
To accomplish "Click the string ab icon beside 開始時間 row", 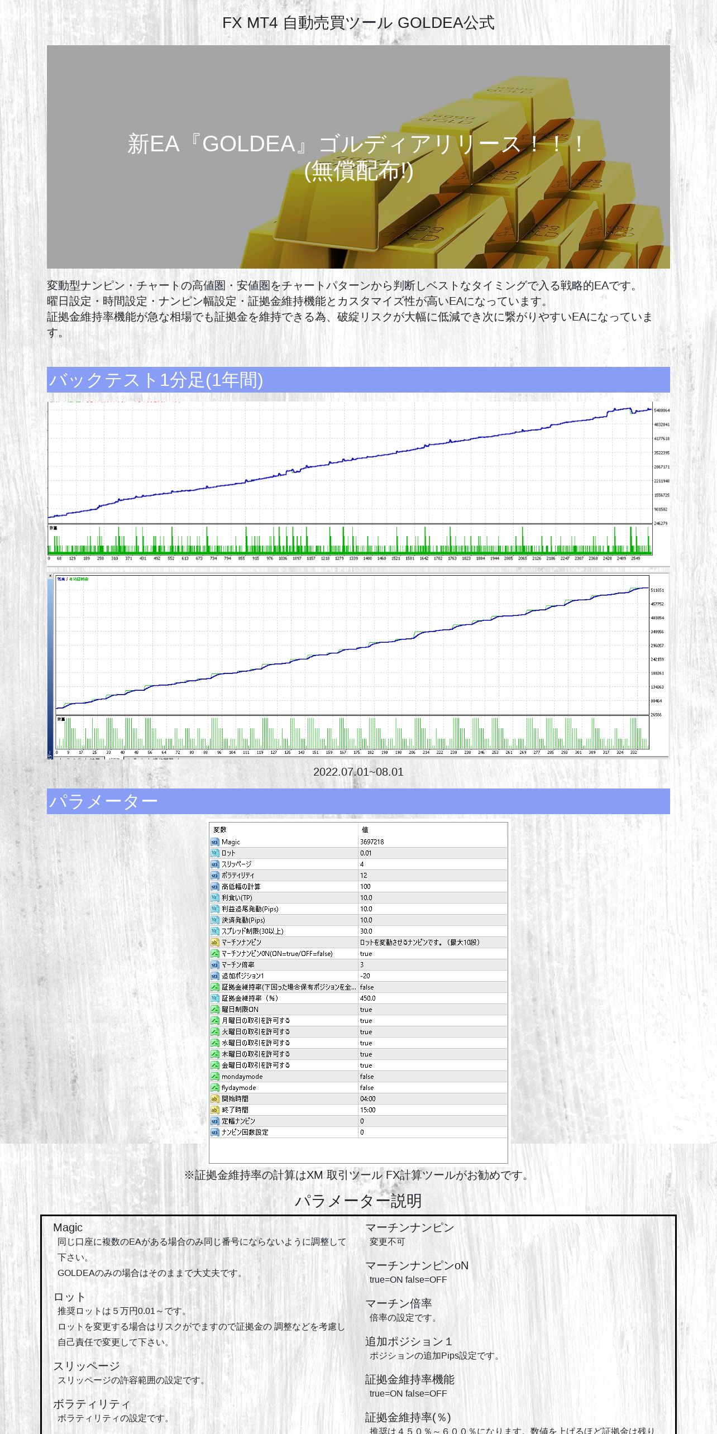I will 214,1099.
